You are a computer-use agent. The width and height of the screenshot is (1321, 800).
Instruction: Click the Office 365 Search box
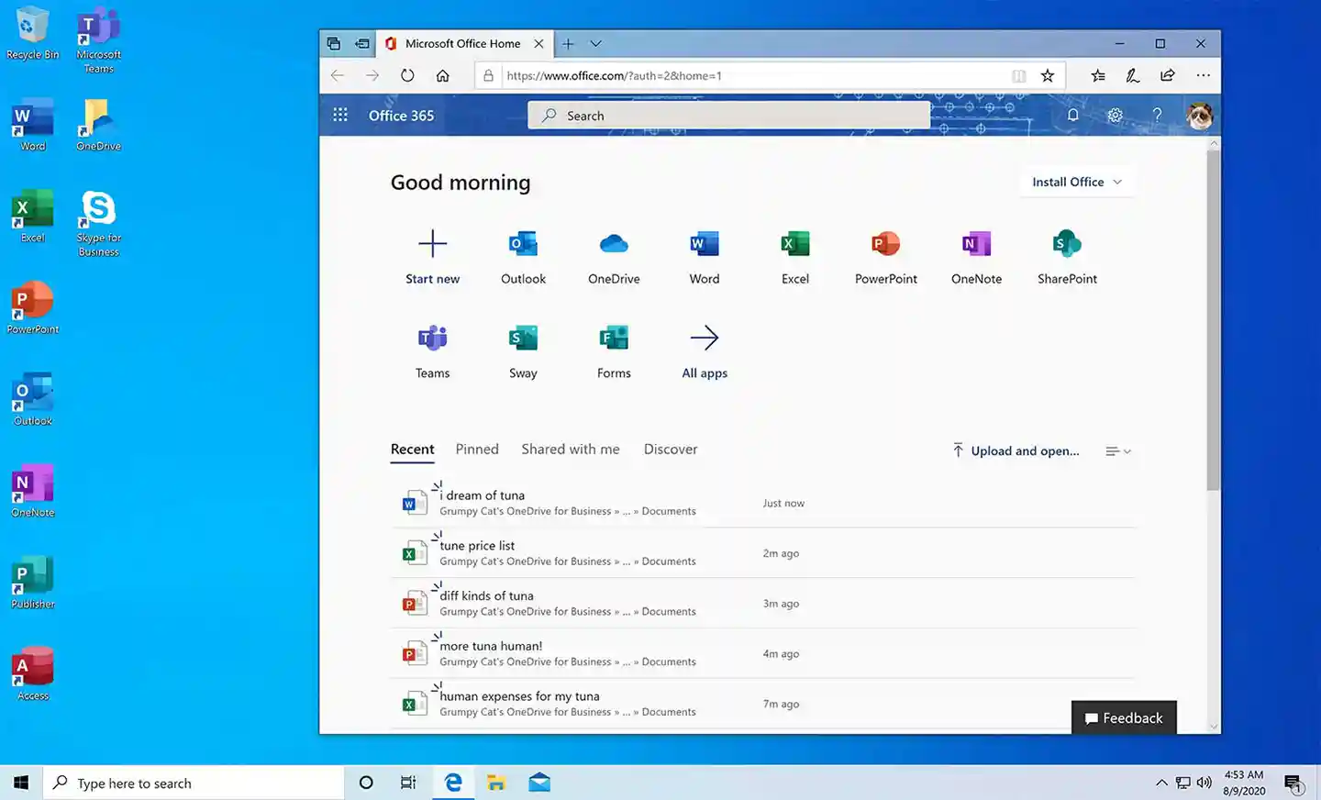tap(729, 116)
